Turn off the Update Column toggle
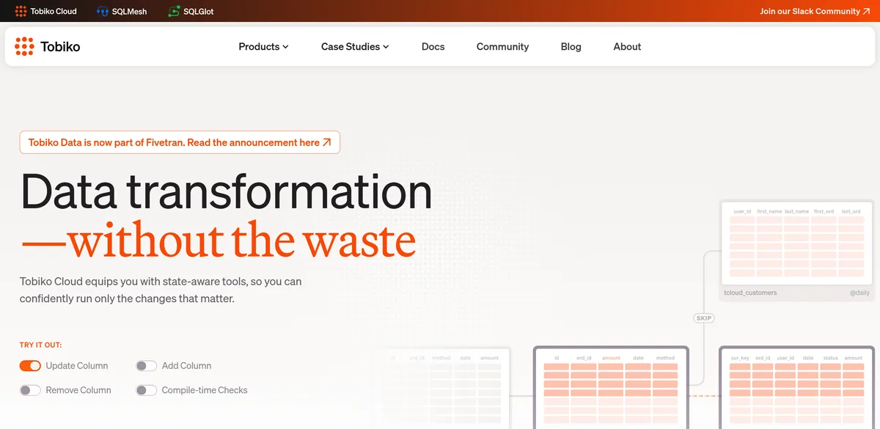Viewport: 880px width, 429px height. [30, 365]
